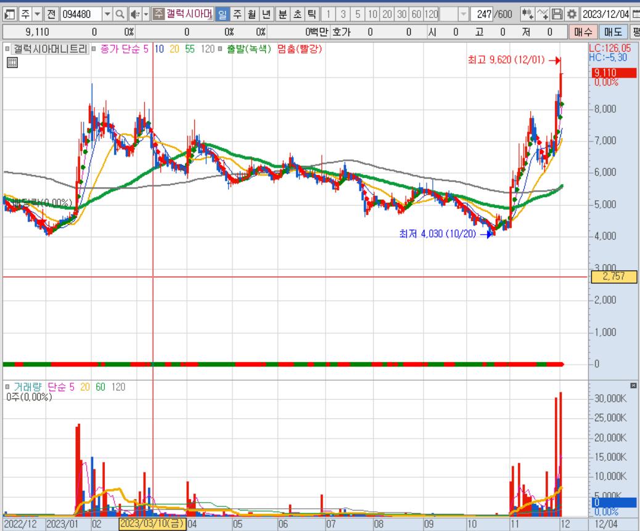Screen dimensions: 640x531
Task: Close the volume panel with its x icon
Action: pyautogui.click(x=633, y=386)
